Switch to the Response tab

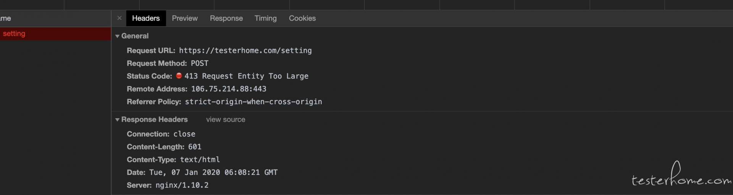226,18
